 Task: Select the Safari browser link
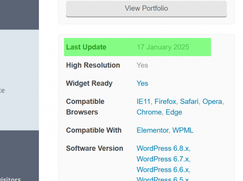pyautogui.click(x=189, y=102)
